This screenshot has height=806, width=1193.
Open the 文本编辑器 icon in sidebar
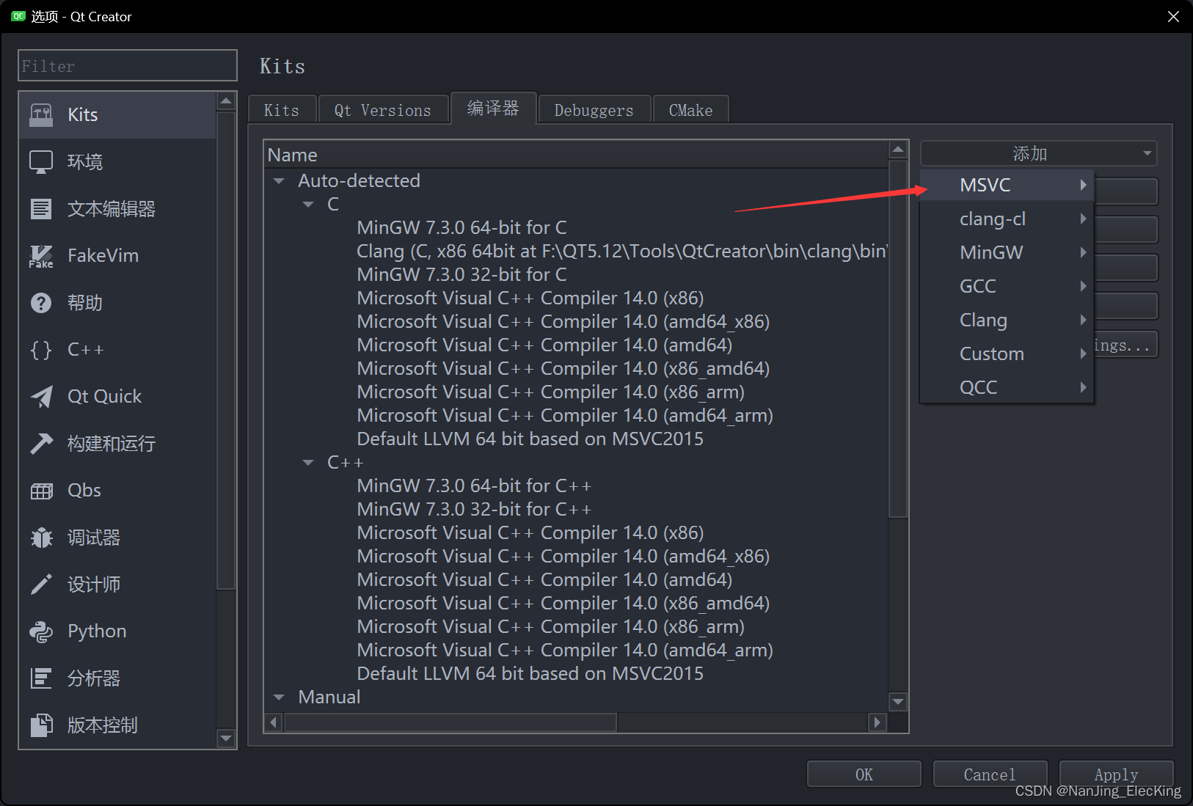click(x=41, y=209)
